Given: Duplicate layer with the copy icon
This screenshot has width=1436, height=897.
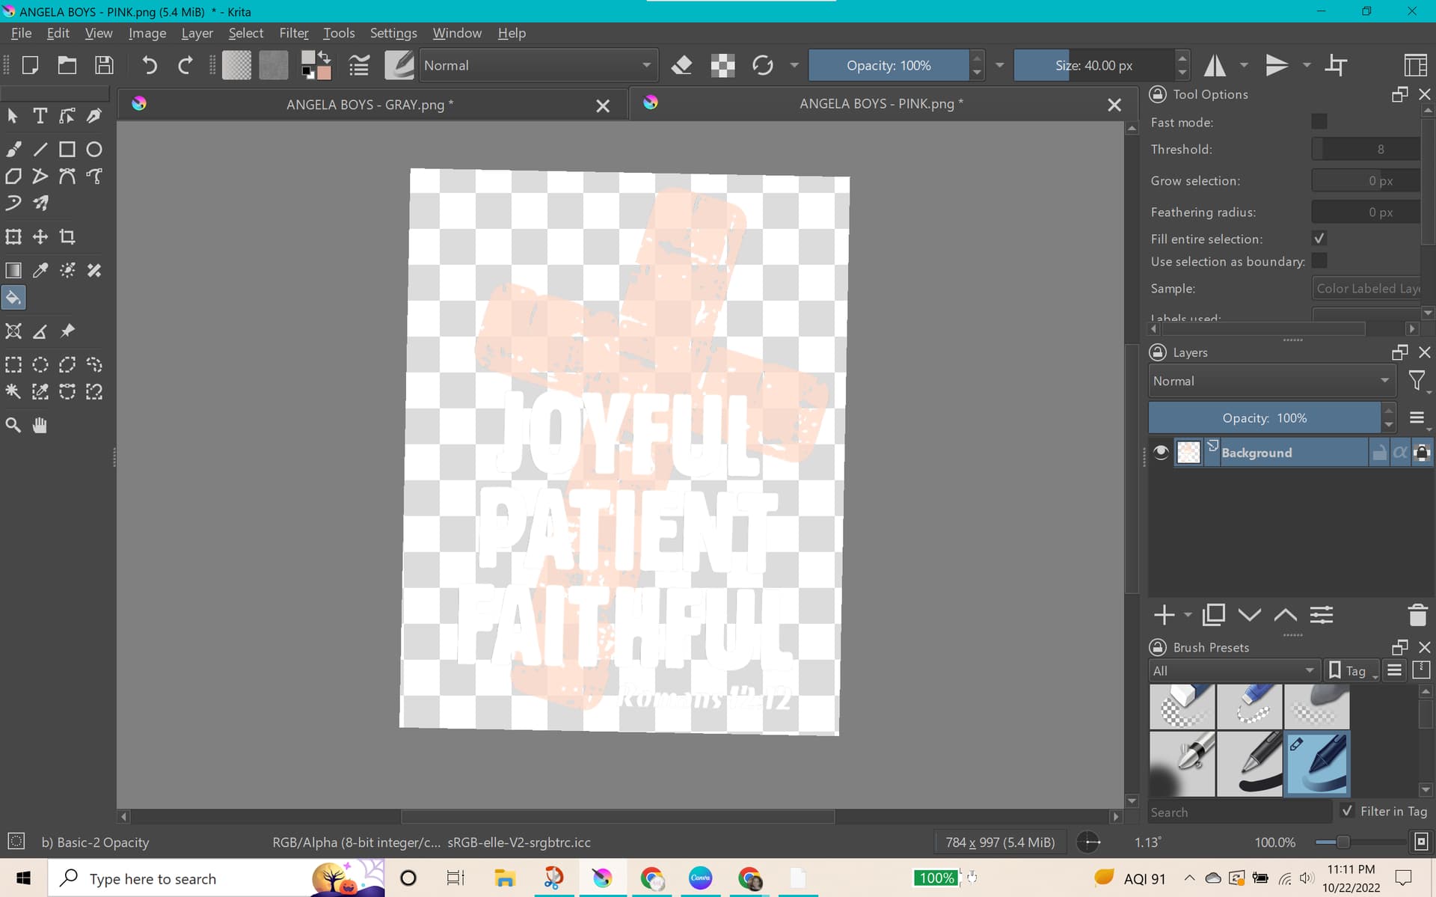Looking at the screenshot, I should point(1213,615).
